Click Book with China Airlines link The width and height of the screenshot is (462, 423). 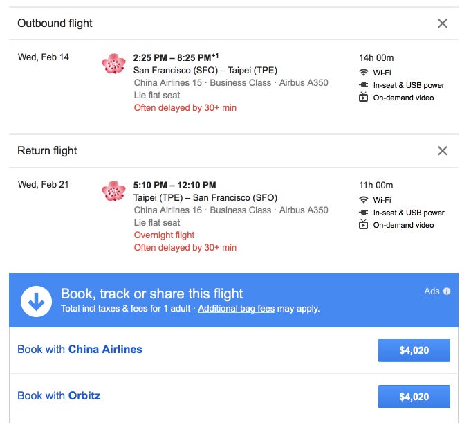[x=80, y=350]
